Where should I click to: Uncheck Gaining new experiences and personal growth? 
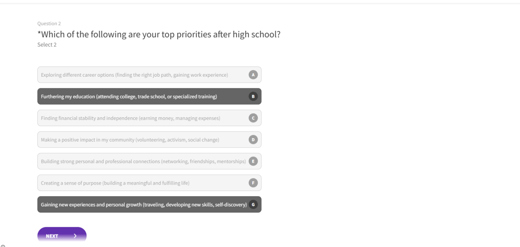point(144,205)
